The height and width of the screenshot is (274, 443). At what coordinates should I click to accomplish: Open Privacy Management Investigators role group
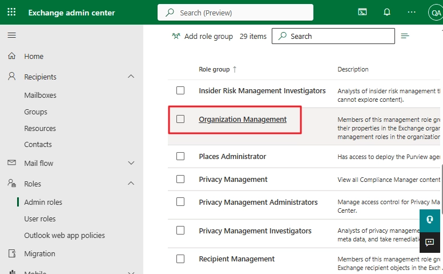coord(255,231)
